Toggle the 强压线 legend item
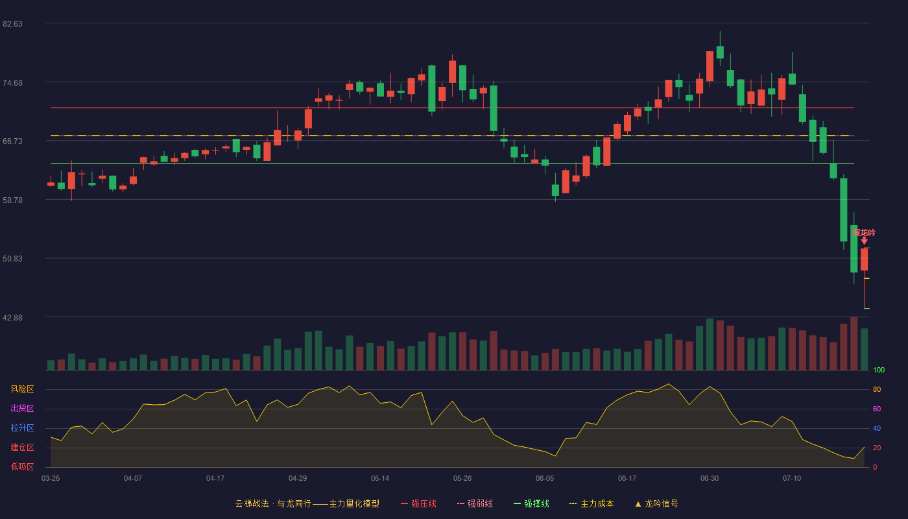The image size is (908, 519). (x=418, y=503)
